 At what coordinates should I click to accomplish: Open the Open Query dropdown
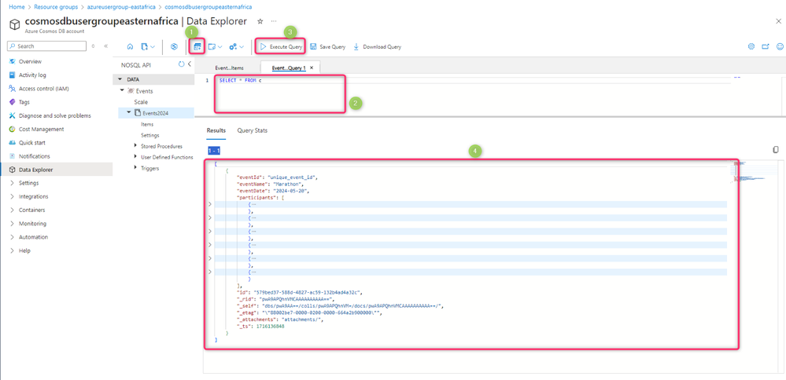[216, 46]
